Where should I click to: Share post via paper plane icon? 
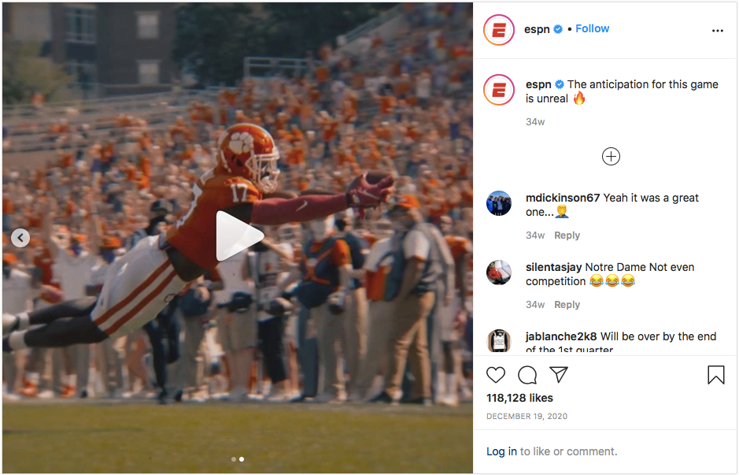pyautogui.click(x=559, y=375)
